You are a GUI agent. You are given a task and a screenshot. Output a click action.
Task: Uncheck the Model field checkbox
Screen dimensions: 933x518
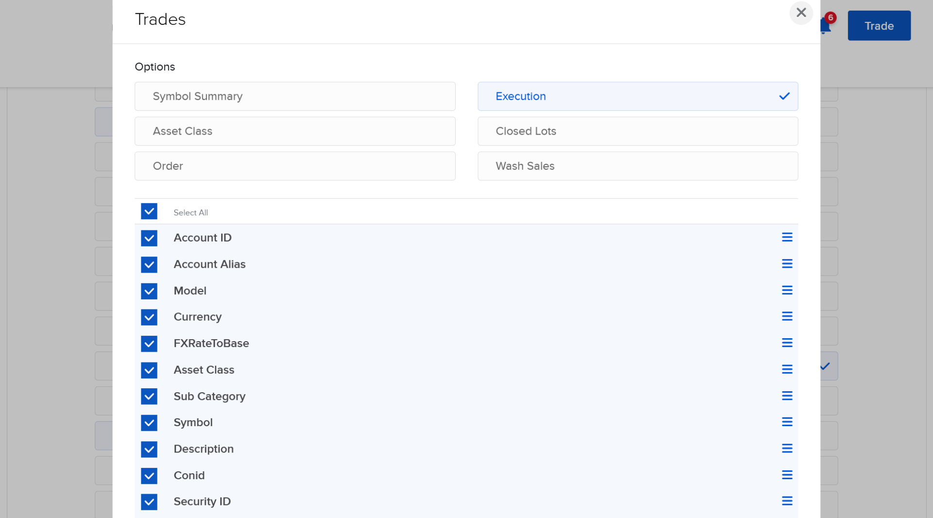[x=149, y=291]
